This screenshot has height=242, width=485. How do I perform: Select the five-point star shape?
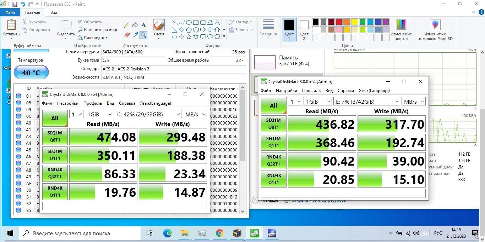tap(189, 36)
